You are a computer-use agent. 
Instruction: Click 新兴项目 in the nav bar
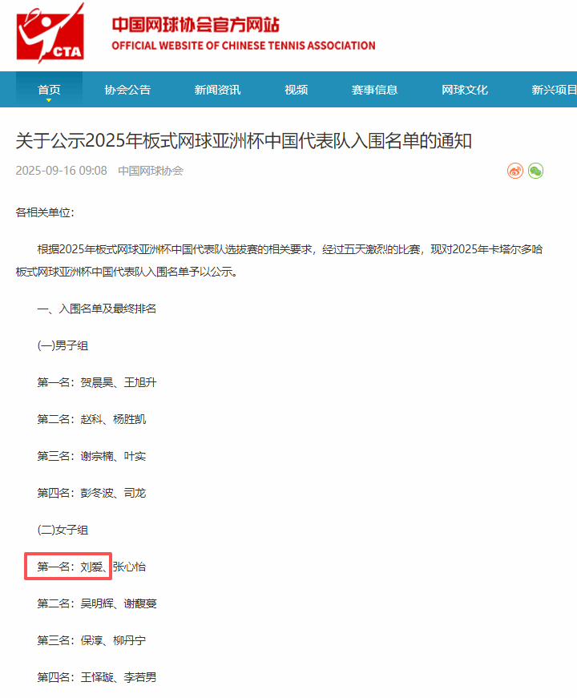click(553, 90)
